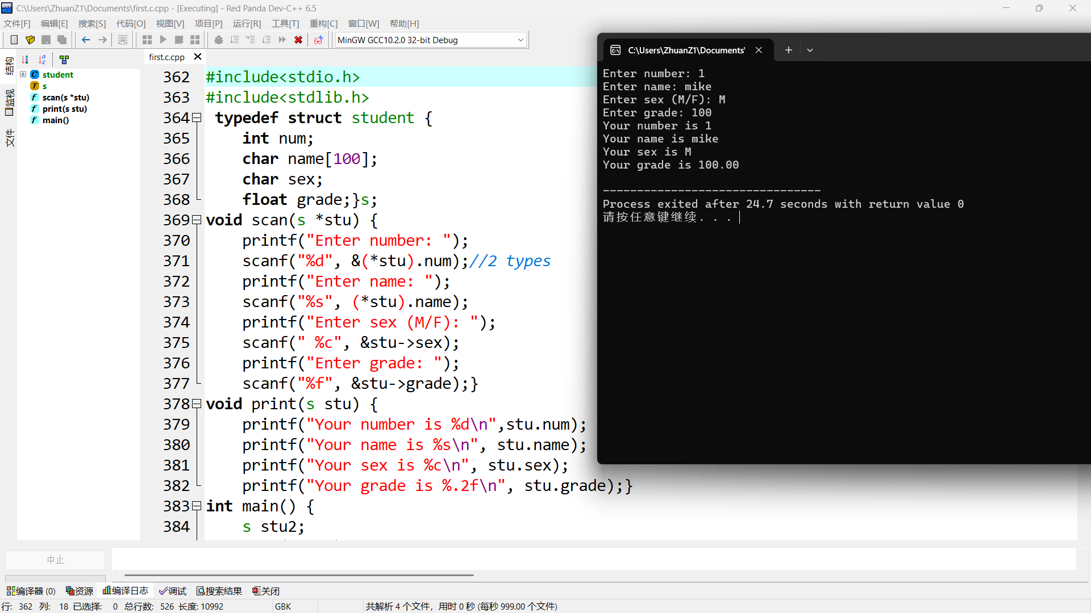
Task: Open the MinGW GCC compiler set dropdown
Action: pos(520,40)
